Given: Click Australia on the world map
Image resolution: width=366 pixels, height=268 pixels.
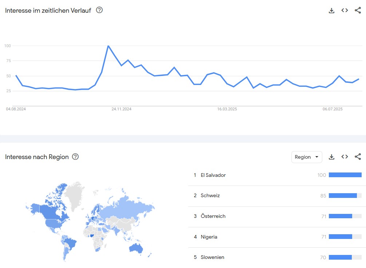Looking at the screenshot, I should tap(136, 248).
